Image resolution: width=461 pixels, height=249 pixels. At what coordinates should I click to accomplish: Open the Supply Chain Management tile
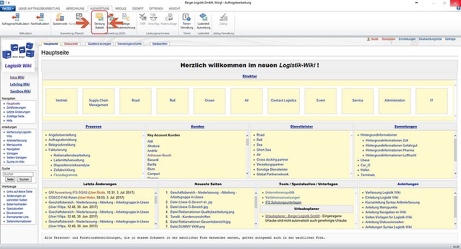point(99,101)
